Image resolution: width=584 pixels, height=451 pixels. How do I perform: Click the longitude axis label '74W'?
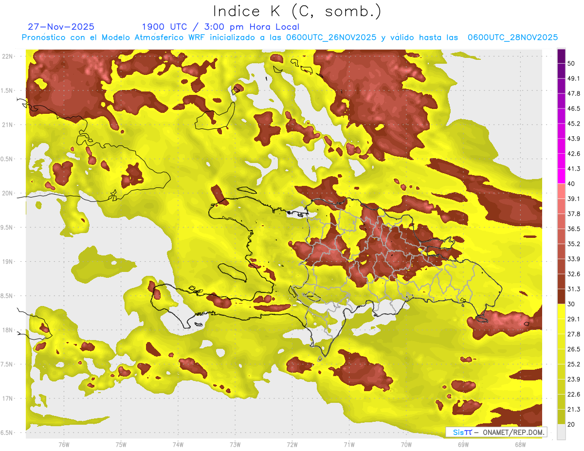(178, 445)
